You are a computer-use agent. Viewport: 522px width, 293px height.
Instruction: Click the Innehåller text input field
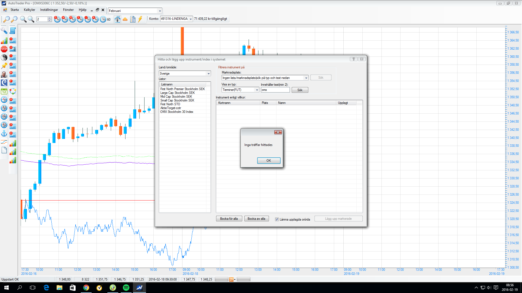pyautogui.click(x=275, y=90)
